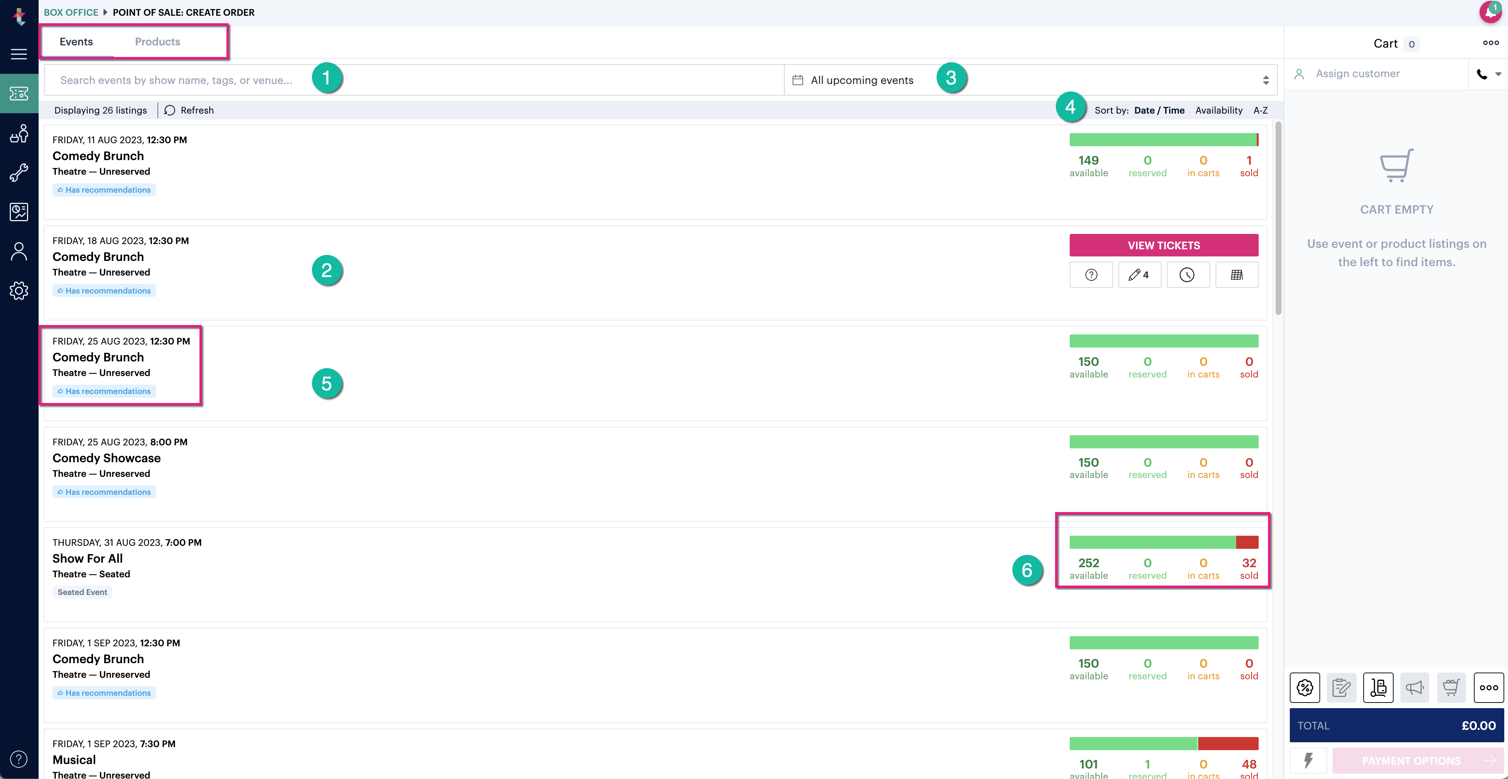1508x779 pixels.
Task: Click the Cart item count badge
Action: [x=1411, y=44]
